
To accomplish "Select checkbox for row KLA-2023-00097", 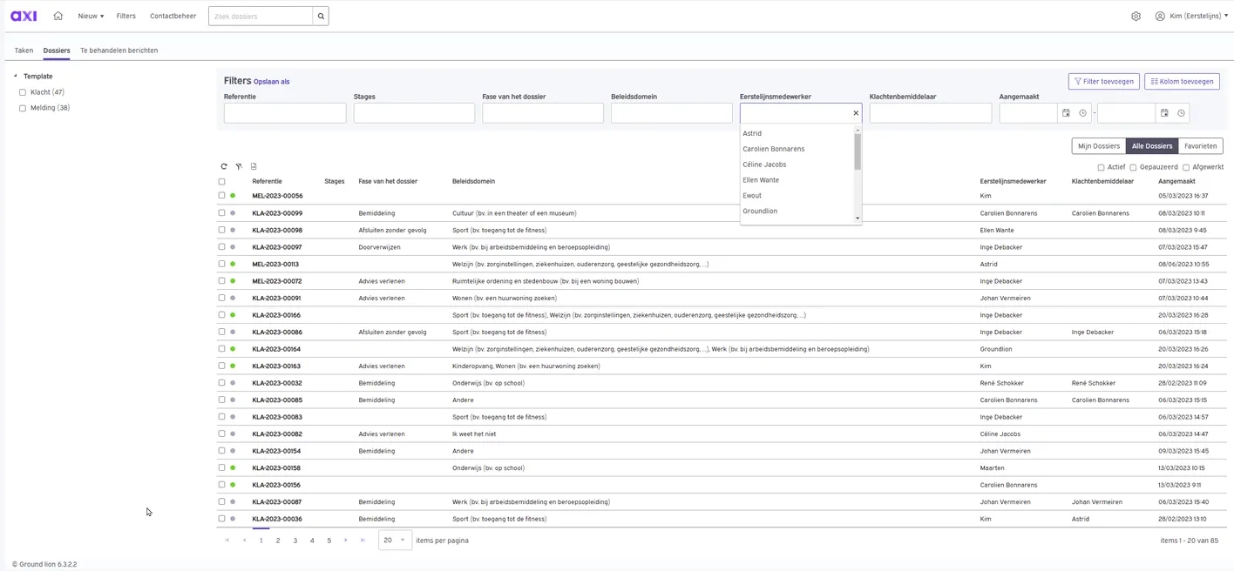I will 221,247.
